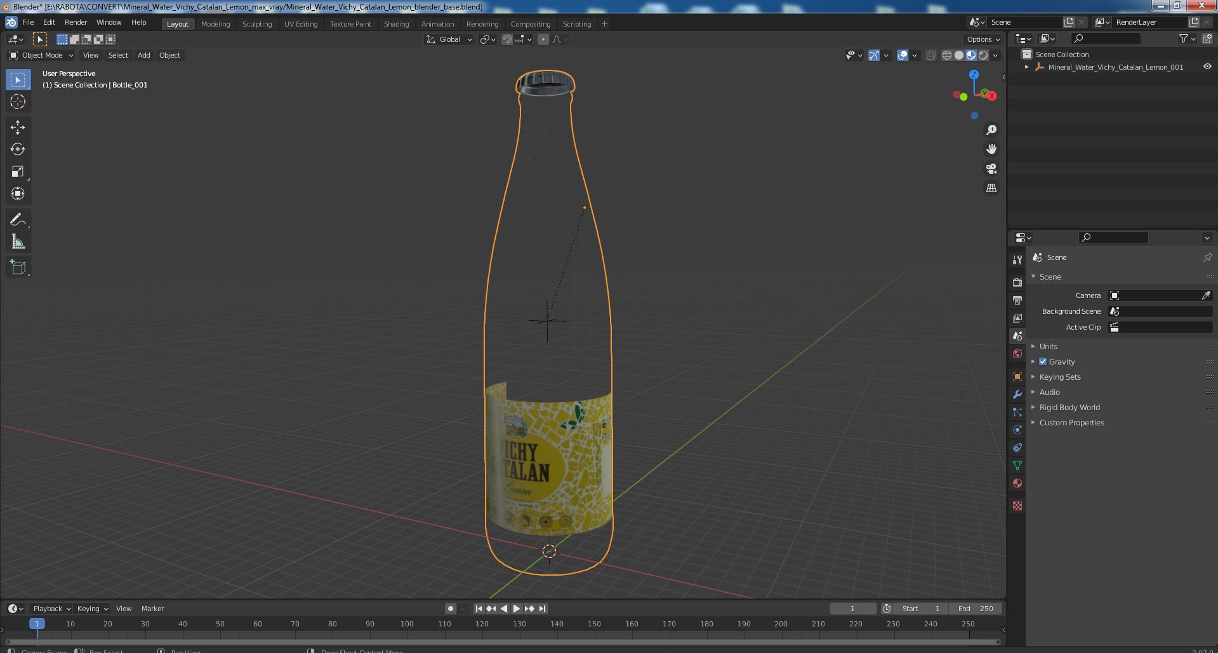Screen dimensions: 1218x653
Task: Expand the Custom Properties panel
Action: pos(1071,422)
